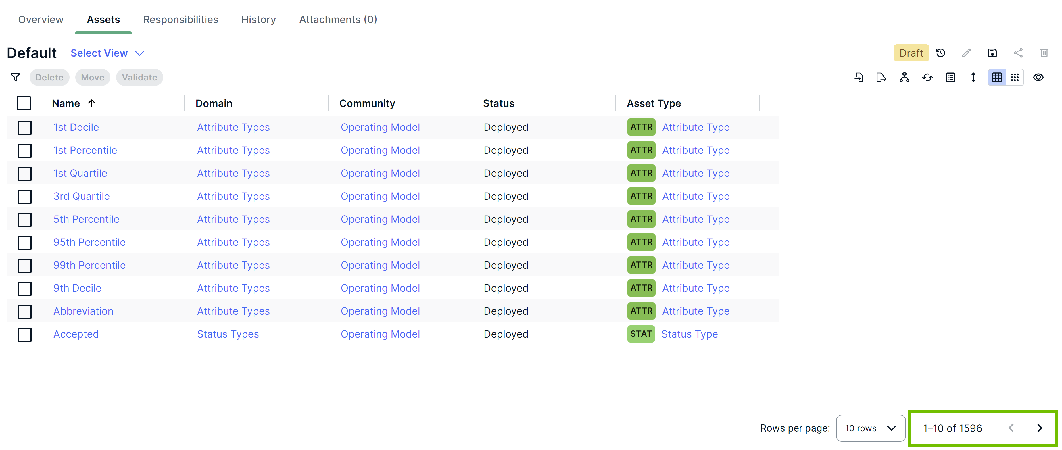Sort by the Name column header

[x=66, y=103]
